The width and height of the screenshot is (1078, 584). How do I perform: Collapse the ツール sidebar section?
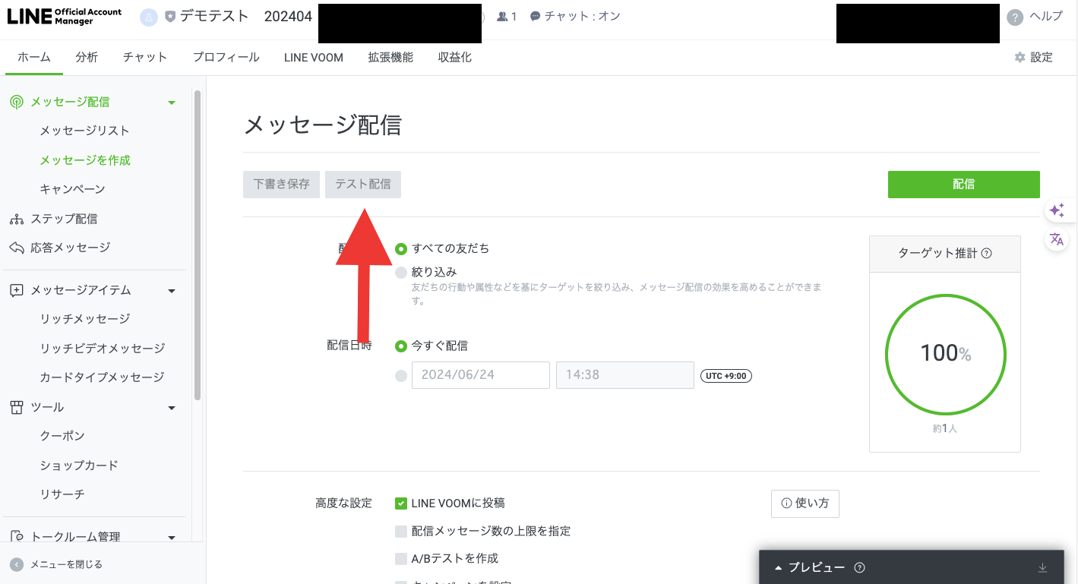click(x=172, y=409)
